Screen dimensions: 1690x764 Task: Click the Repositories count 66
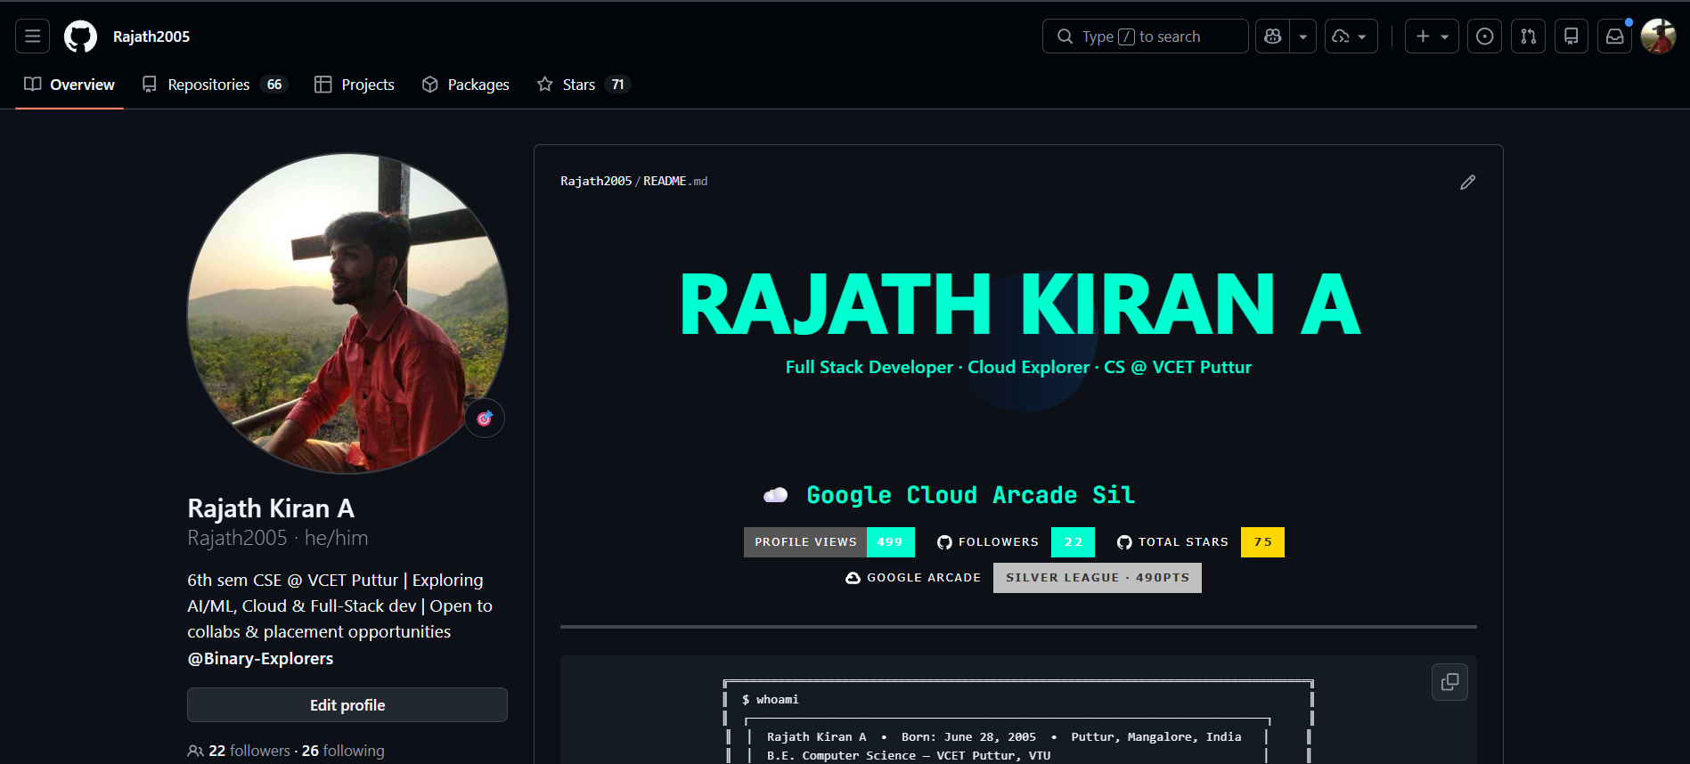274,85
